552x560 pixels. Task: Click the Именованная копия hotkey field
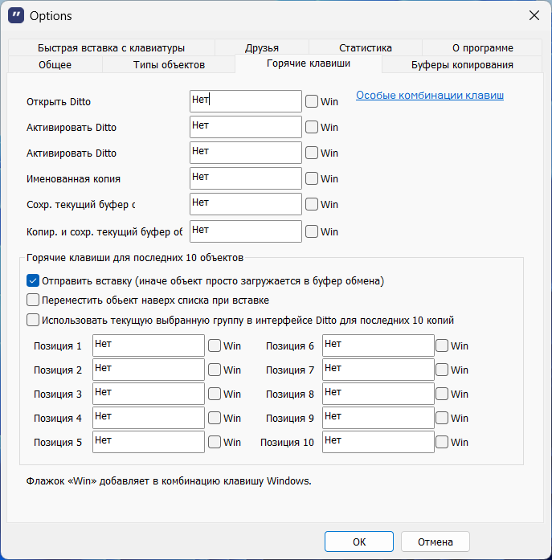(x=246, y=178)
